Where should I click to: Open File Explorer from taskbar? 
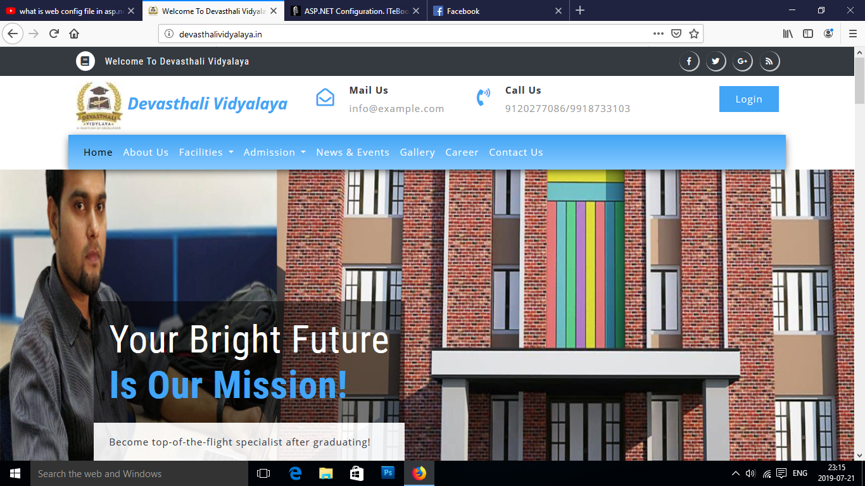(x=325, y=473)
